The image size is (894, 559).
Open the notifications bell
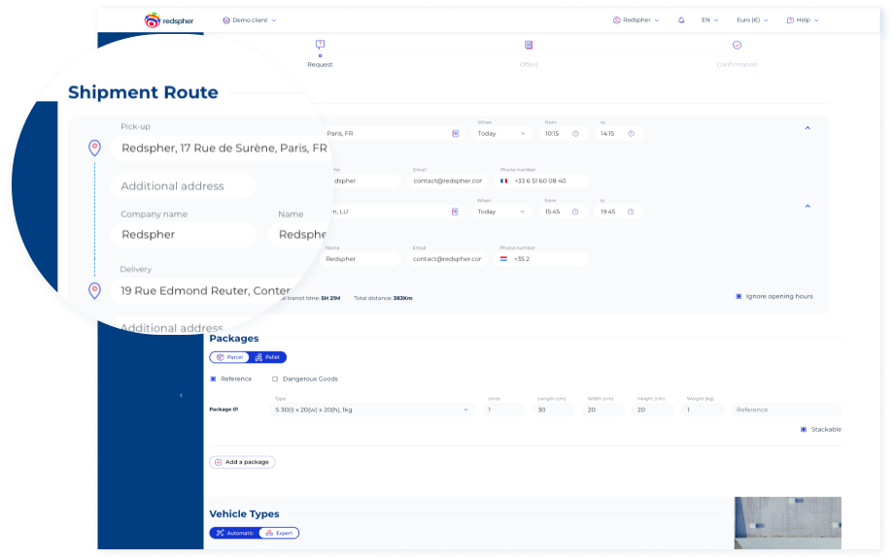681,20
